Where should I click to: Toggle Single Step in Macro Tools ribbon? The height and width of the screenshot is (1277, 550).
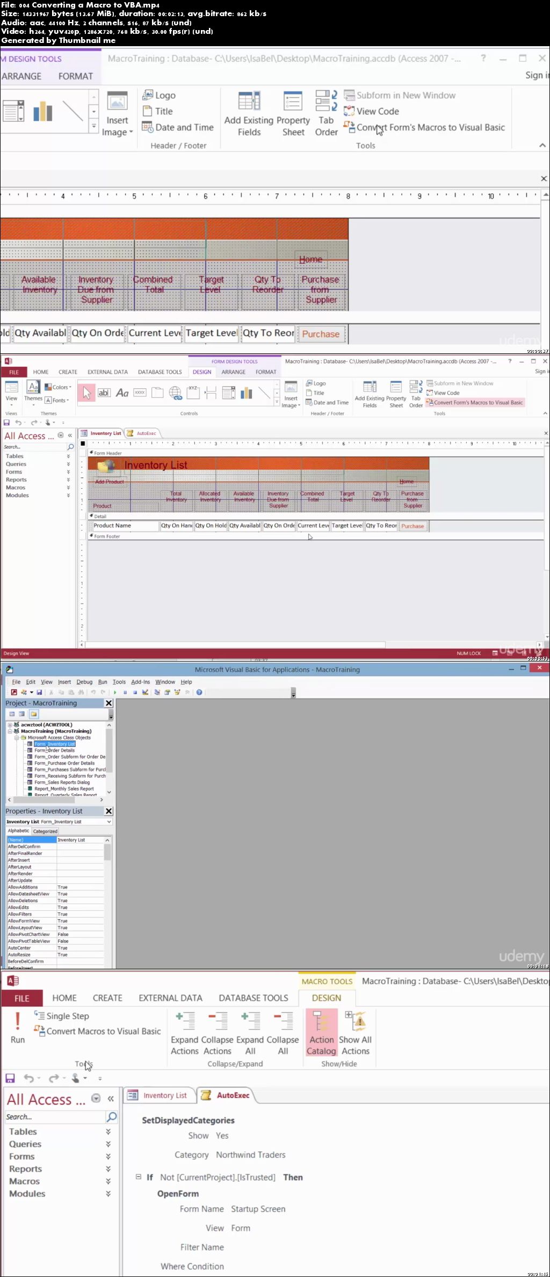(62, 1015)
